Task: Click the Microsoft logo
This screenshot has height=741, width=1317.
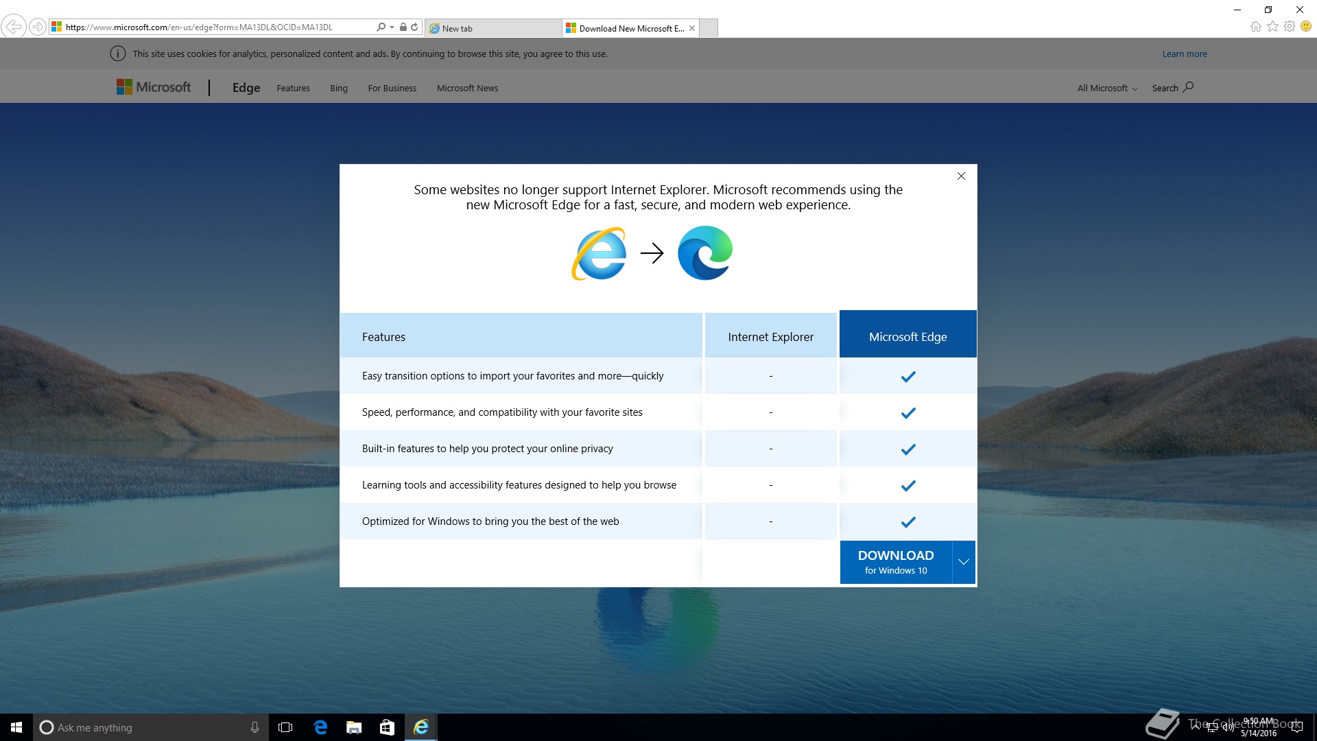Action: tap(154, 87)
